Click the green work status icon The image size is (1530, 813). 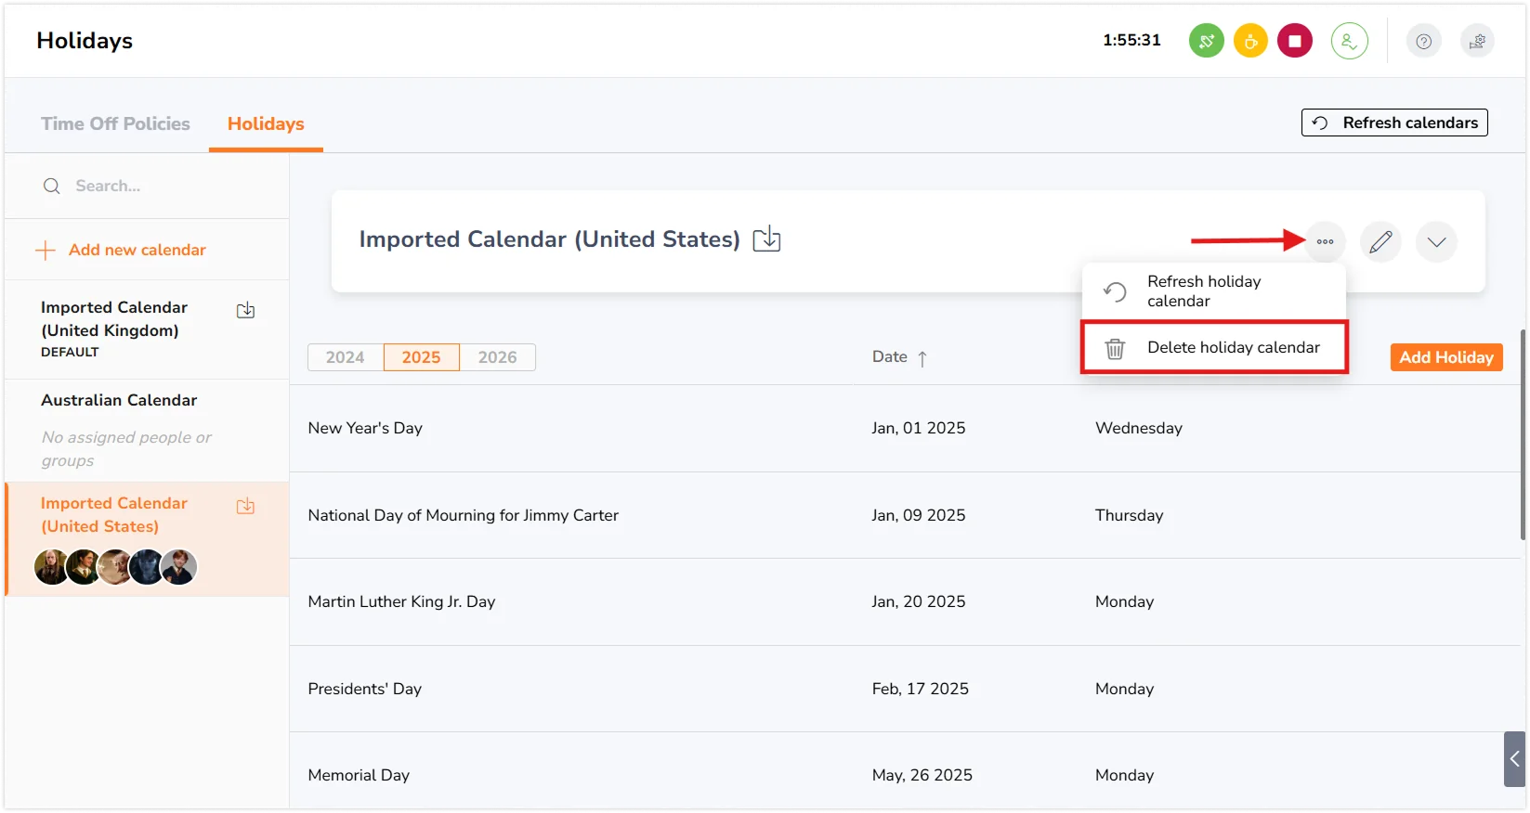point(1206,41)
